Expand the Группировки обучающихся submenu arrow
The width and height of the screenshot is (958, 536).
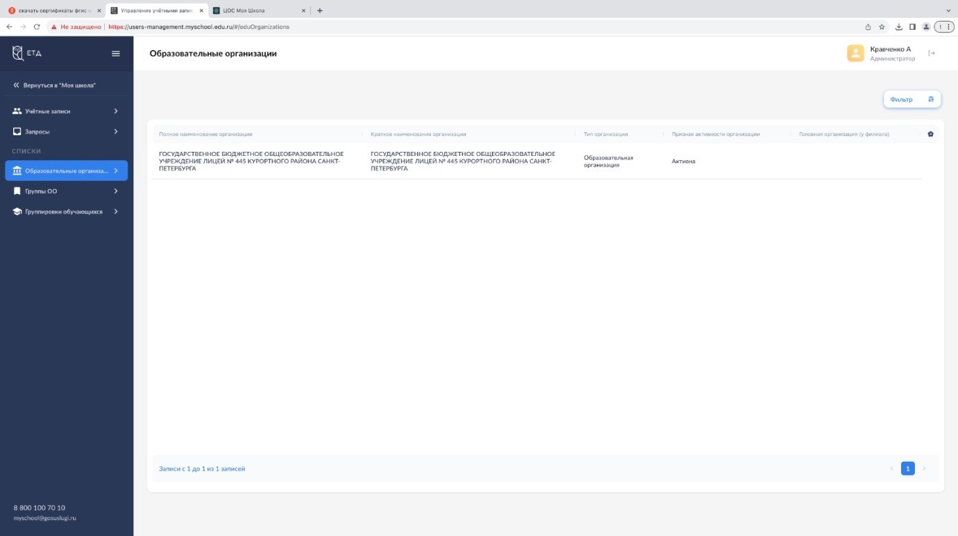(x=116, y=211)
